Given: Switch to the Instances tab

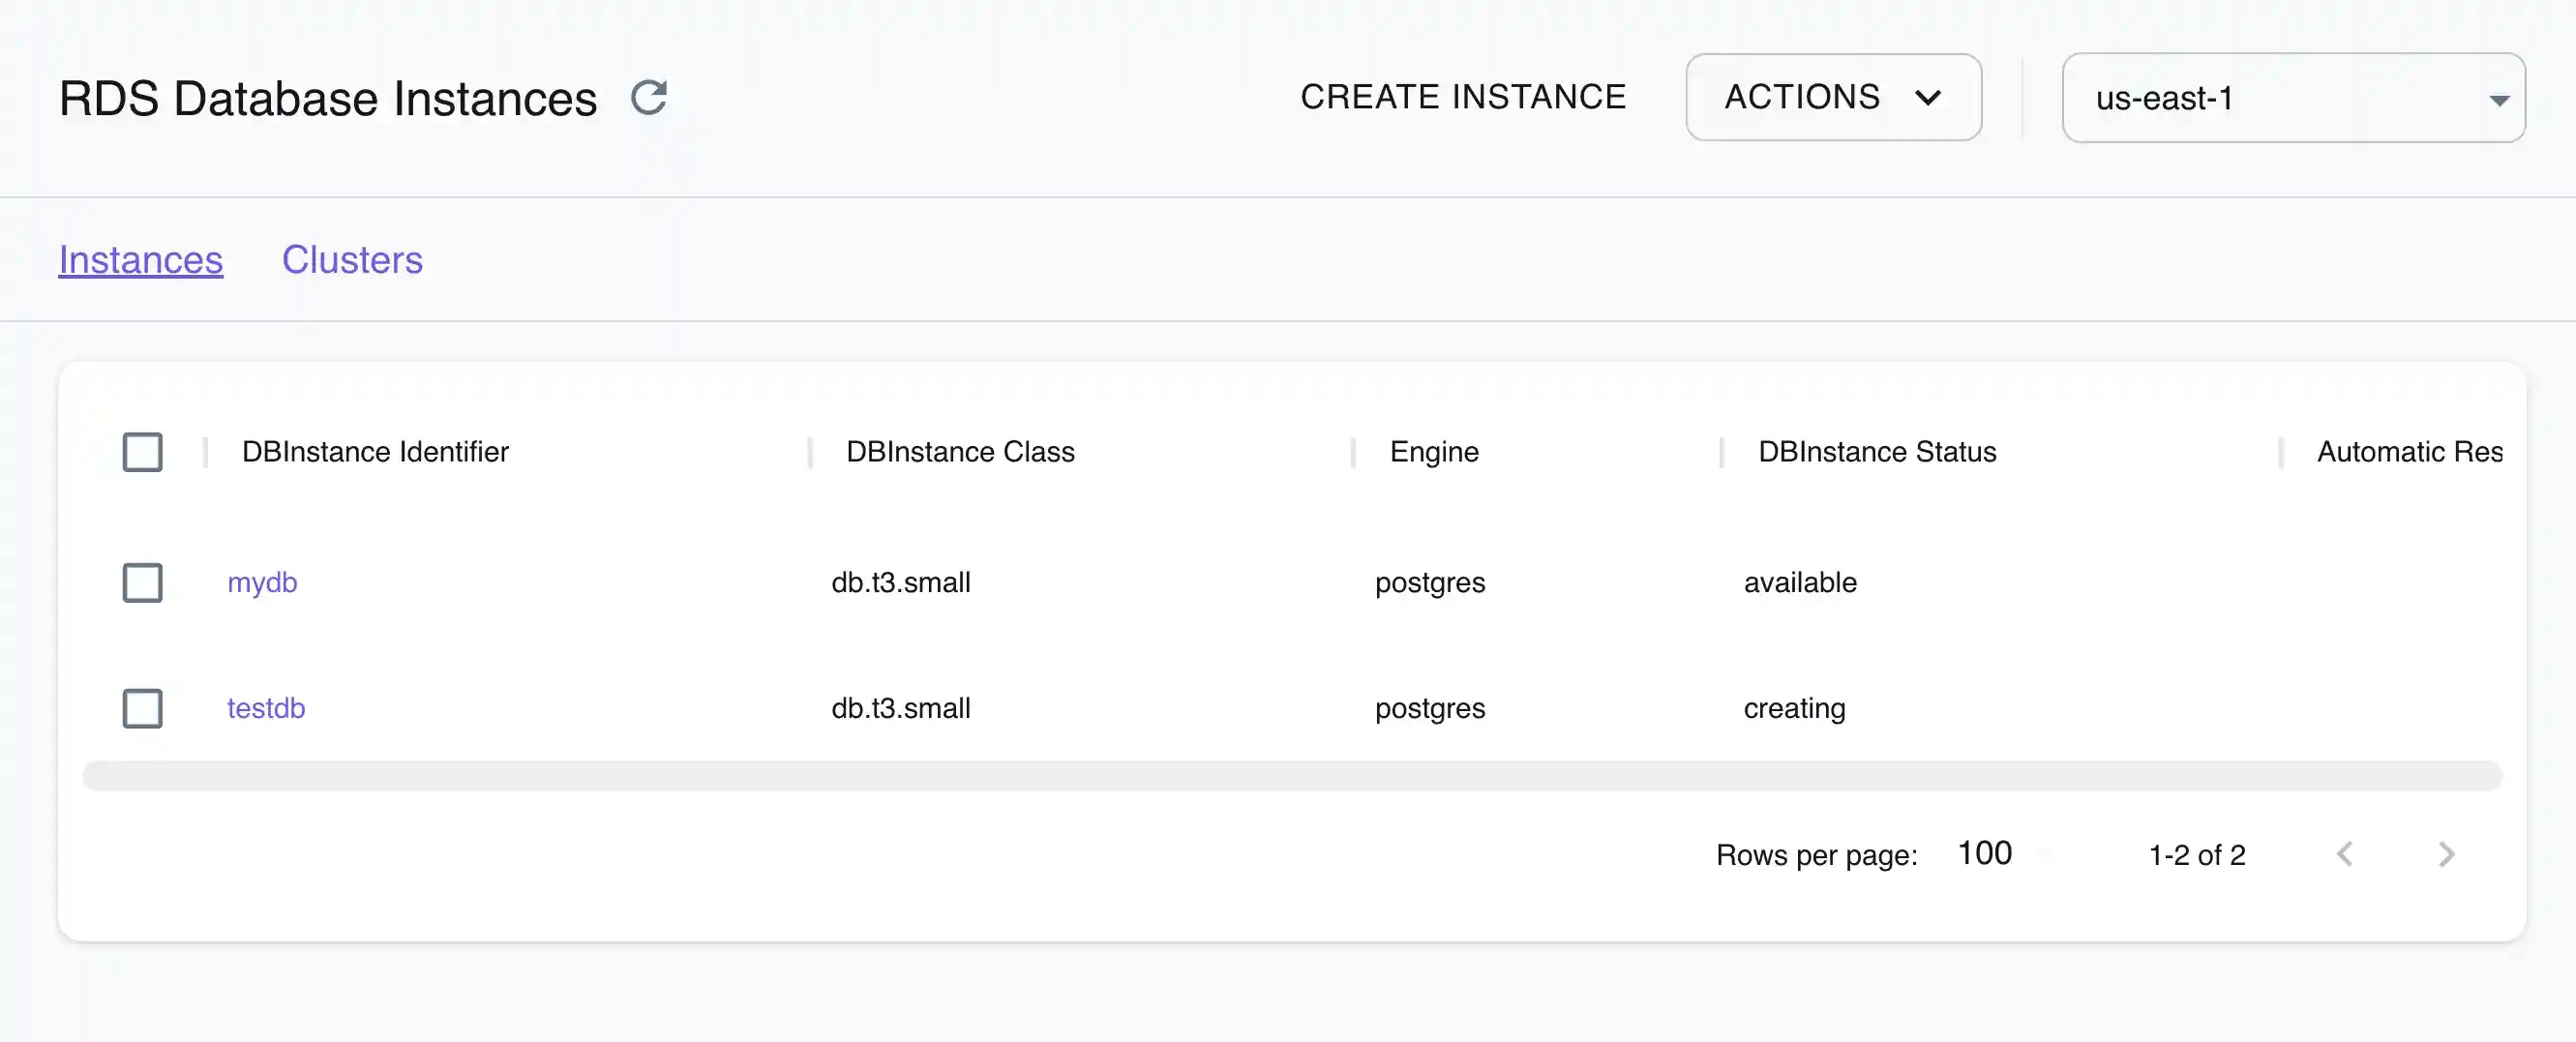Looking at the screenshot, I should tap(140, 260).
